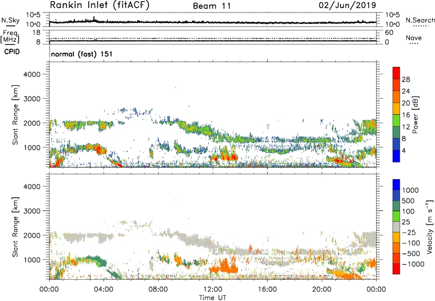Click the "Nave" legend label
Image resolution: width=435 pixels, height=301 pixels.
point(414,37)
